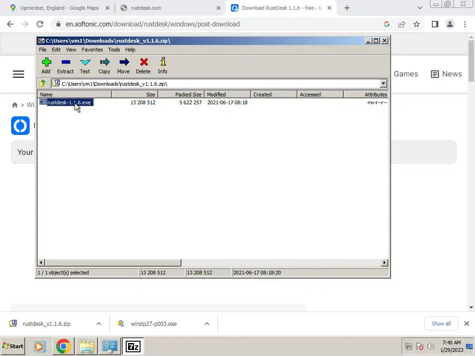
Task: Click the Softonic breadcrumb home icon
Action: coord(14,105)
